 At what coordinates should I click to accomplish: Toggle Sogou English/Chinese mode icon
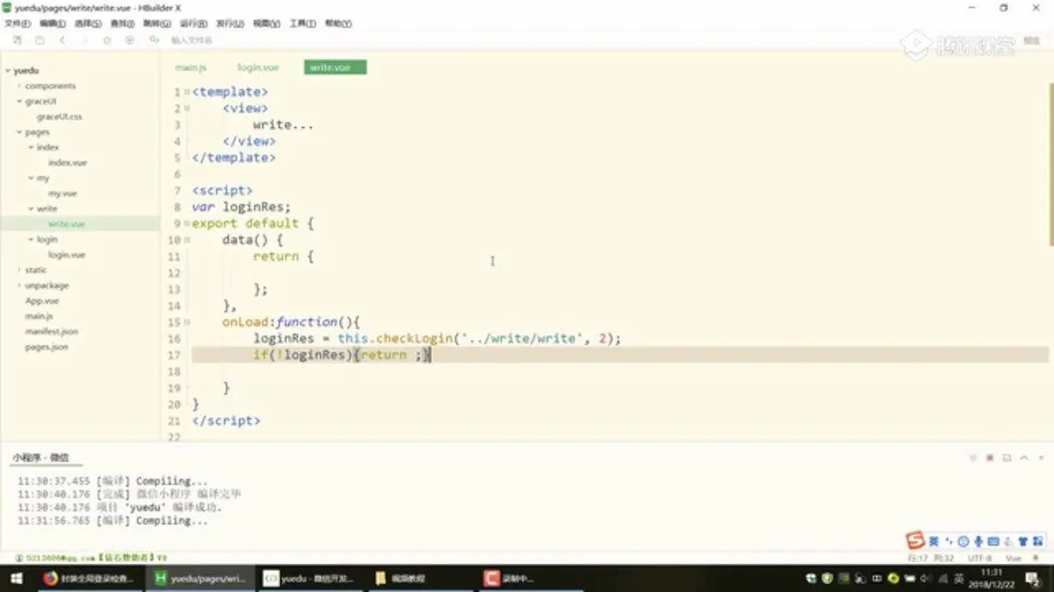934,541
